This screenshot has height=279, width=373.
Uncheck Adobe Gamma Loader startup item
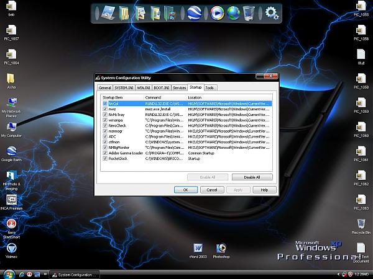pyautogui.click(x=105, y=153)
